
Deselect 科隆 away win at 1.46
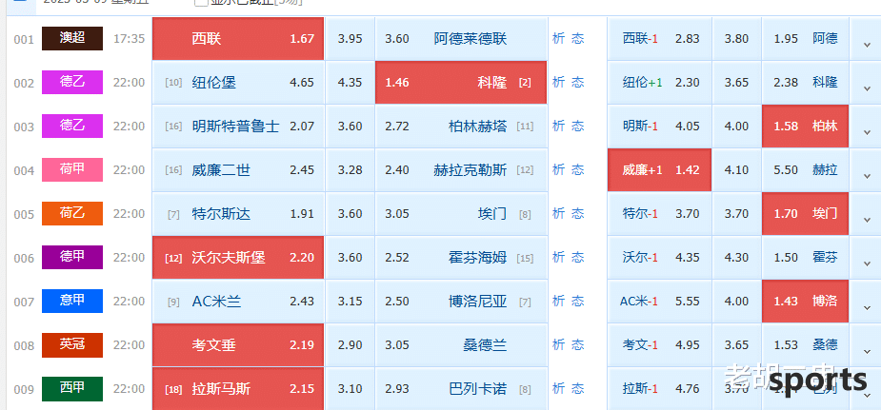461,83
